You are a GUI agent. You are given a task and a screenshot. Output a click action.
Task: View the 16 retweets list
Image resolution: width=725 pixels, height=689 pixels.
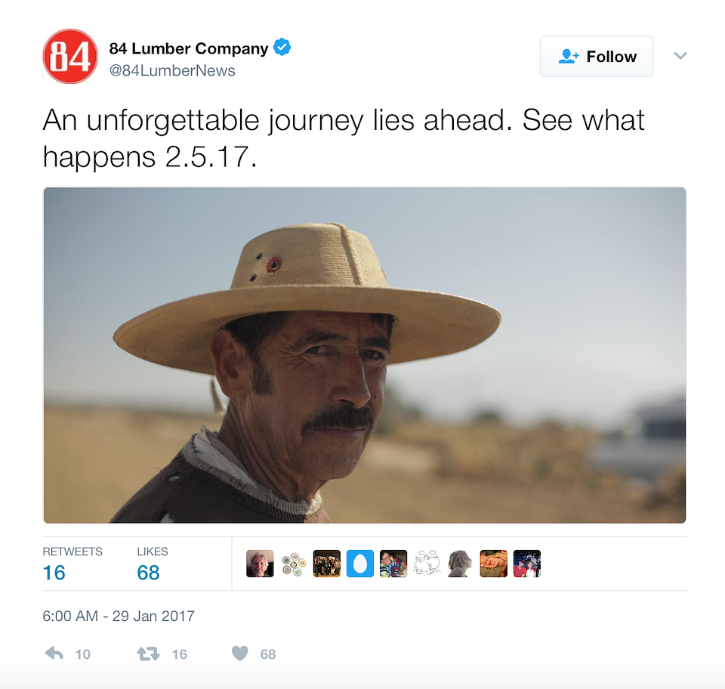pos(72,564)
